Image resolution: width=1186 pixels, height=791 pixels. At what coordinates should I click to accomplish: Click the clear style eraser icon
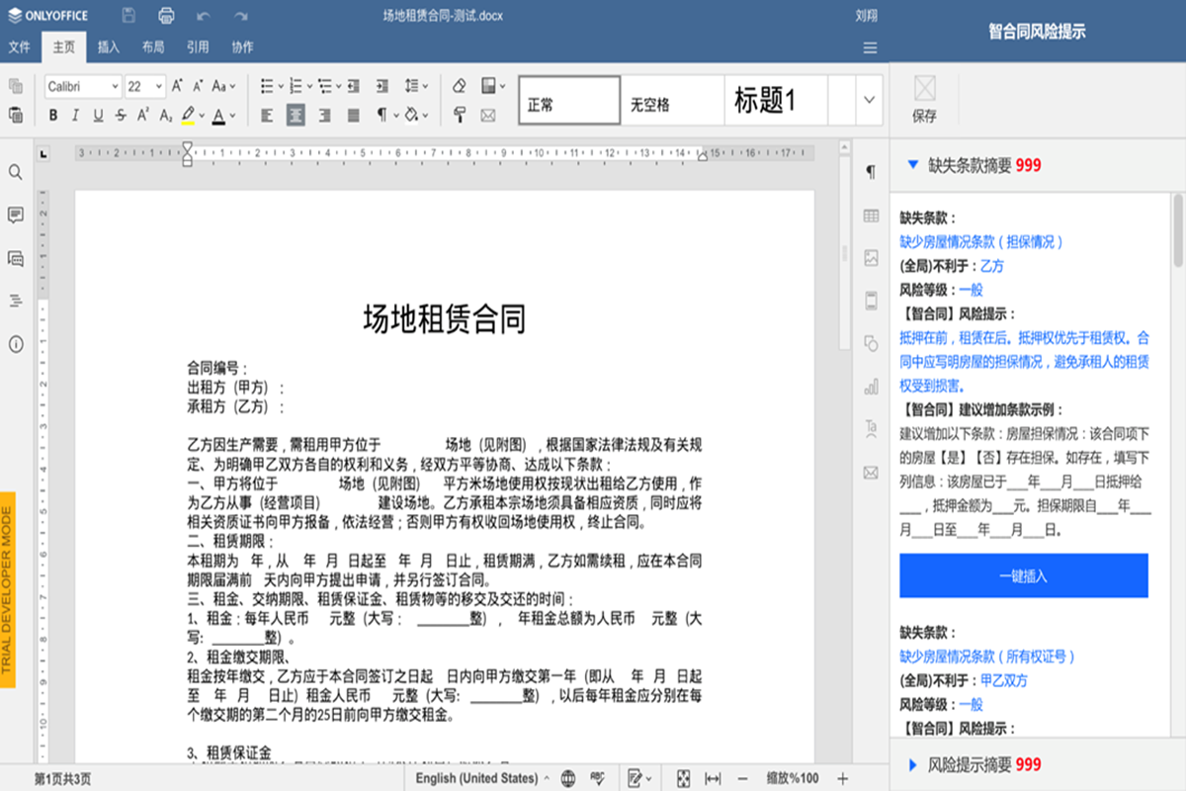(460, 86)
